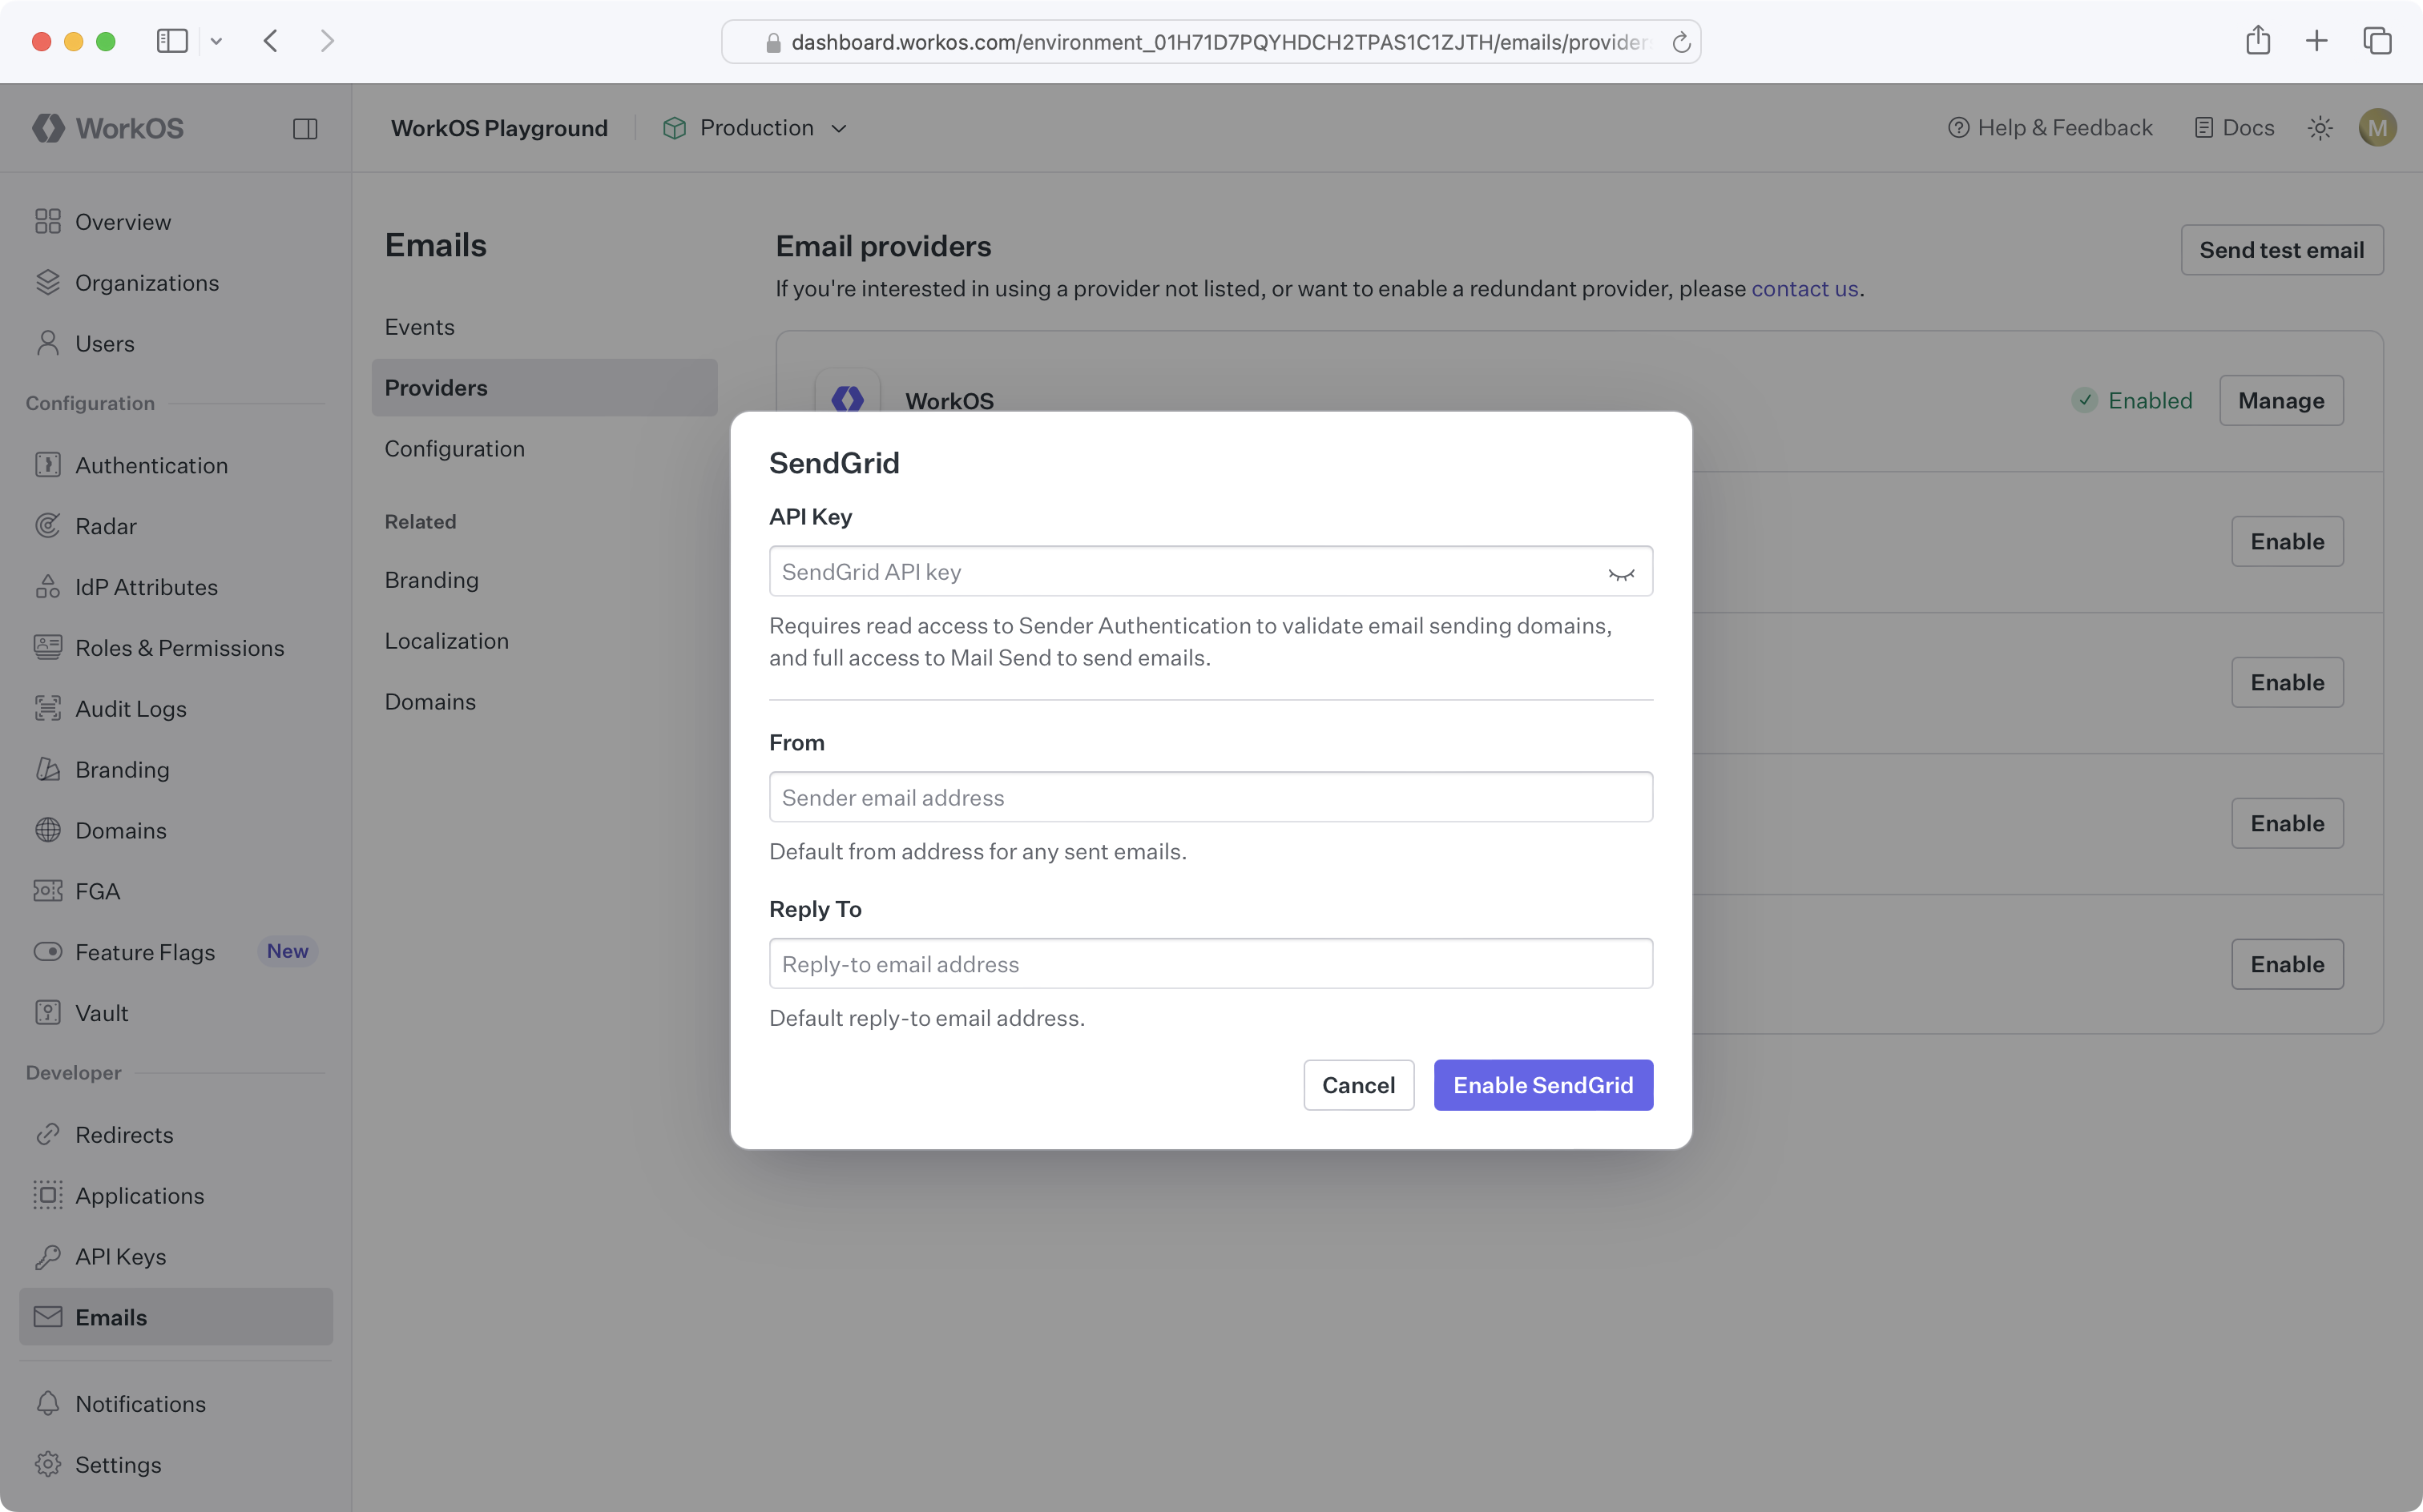Open the tab history chevron in the browser toolbar

[x=217, y=41]
